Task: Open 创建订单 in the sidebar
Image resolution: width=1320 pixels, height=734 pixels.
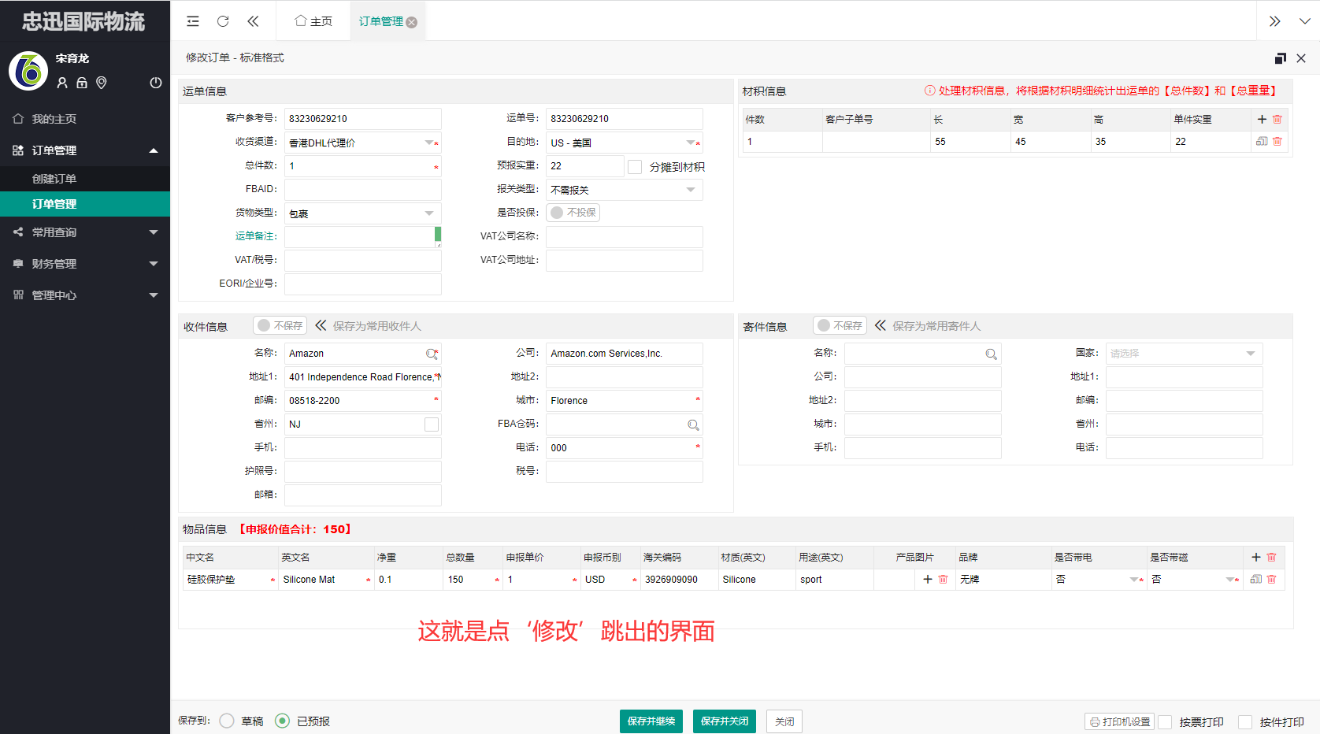Action: pyautogui.click(x=54, y=179)
